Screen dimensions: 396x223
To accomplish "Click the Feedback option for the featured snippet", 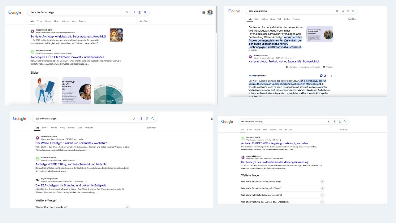I will point(329,67).
